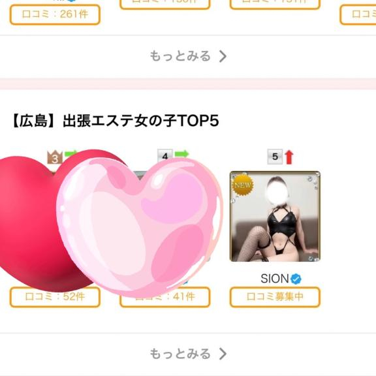Image resolution: width=376 pixels, height=376 pixels.
Task: Click the 口コミ募集中 button
Action: pyautogui.click(x=275, y=297)
